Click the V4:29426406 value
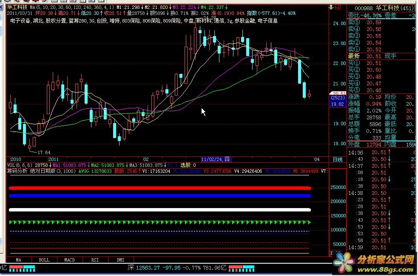The width and height of the screenshot is (418, 276). click(248, 171)
